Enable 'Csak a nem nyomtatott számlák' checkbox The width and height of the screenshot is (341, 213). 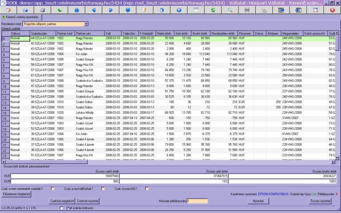coord(53,189)
